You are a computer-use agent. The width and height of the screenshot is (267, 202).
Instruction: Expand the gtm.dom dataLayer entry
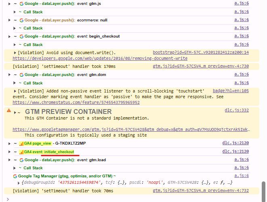9,75
